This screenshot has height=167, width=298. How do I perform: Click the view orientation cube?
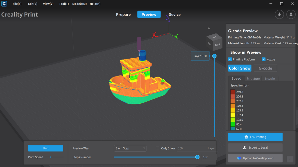(214, 41)
